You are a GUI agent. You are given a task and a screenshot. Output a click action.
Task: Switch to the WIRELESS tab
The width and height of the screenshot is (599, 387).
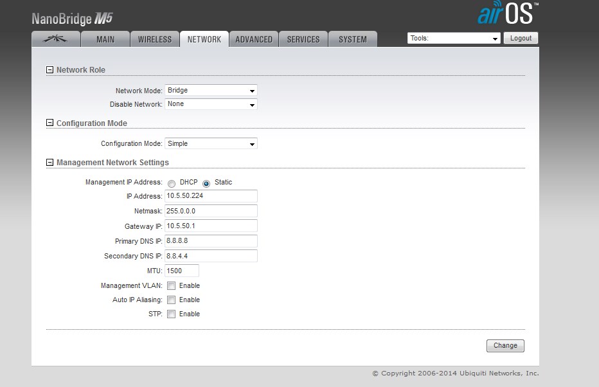tap(155, 39)
